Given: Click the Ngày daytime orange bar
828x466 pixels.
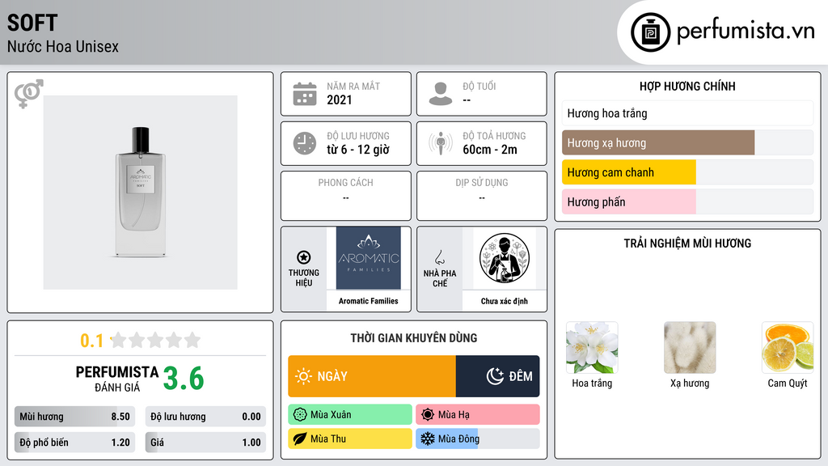Looking at the screenshot, I should (372, 376).
